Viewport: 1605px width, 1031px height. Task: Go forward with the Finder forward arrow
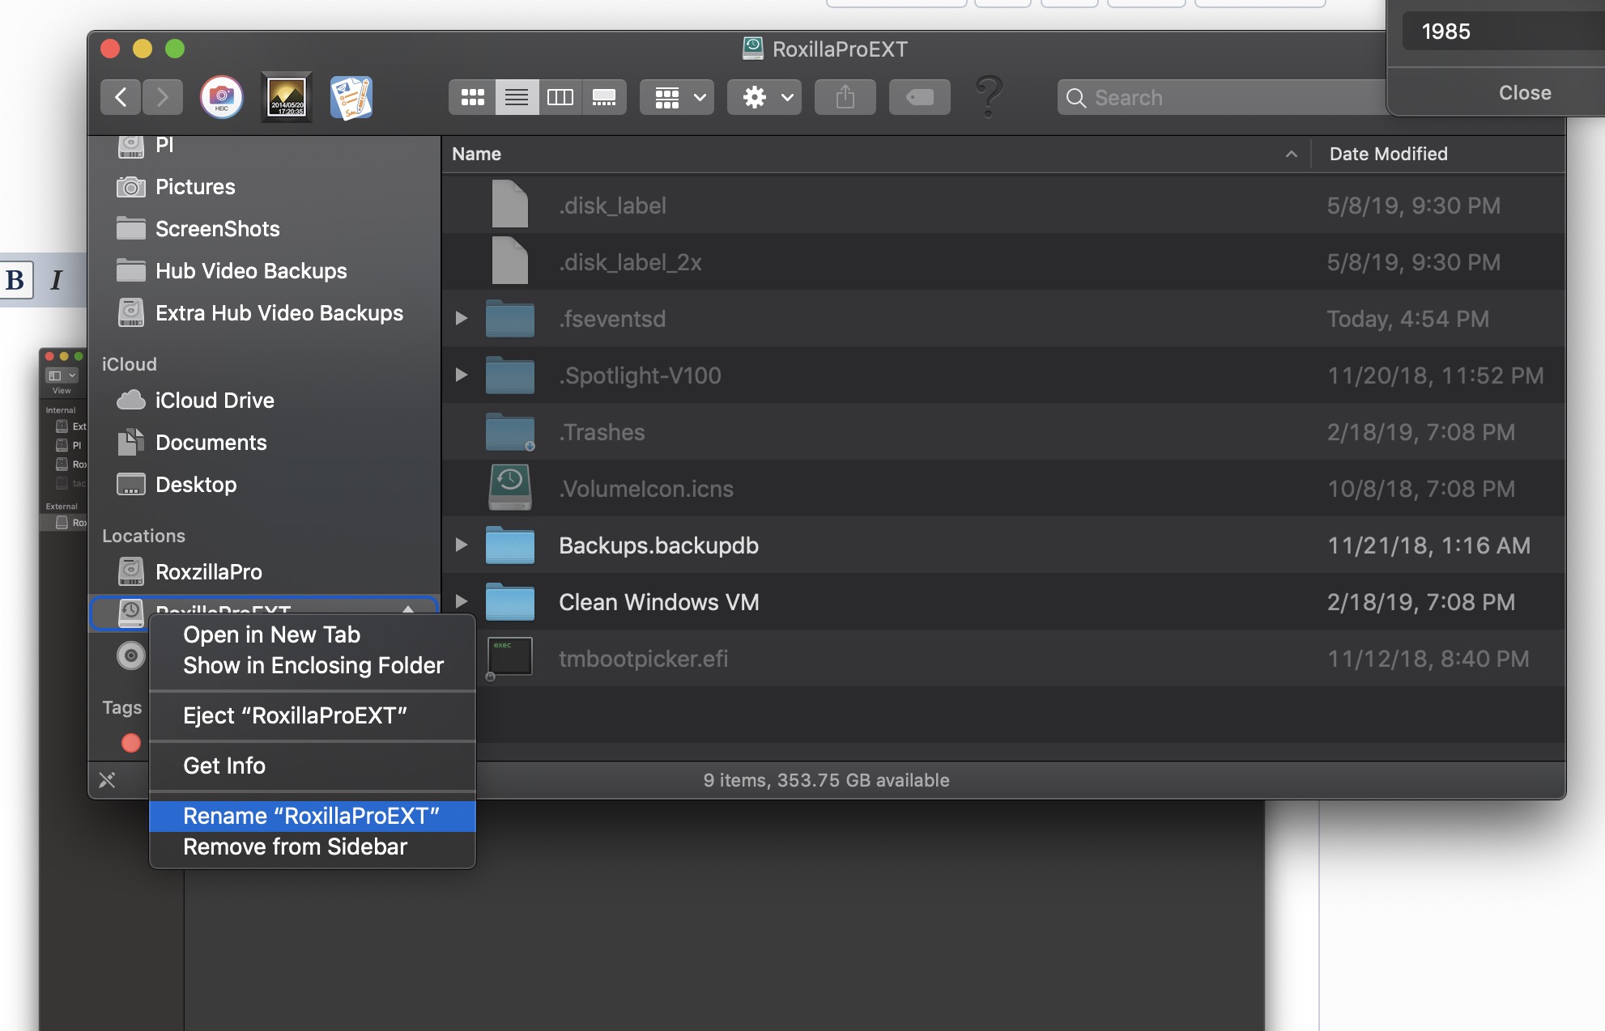pyautogui.click(x=163, y=97)
